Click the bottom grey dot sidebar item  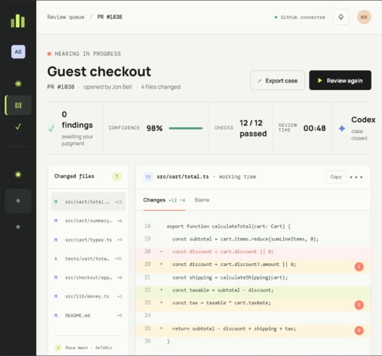18,227
